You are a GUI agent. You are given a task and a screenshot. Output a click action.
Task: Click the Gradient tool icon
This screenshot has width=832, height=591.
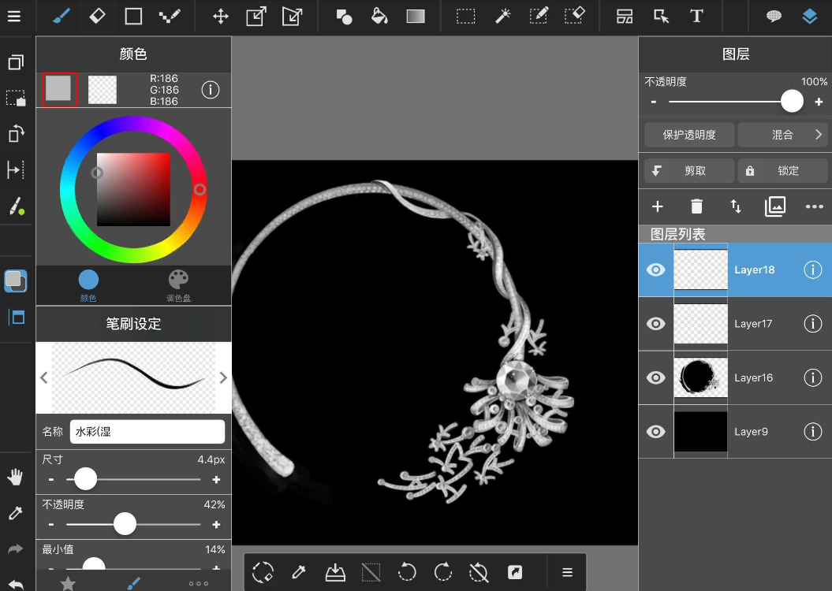click(416, 17)
